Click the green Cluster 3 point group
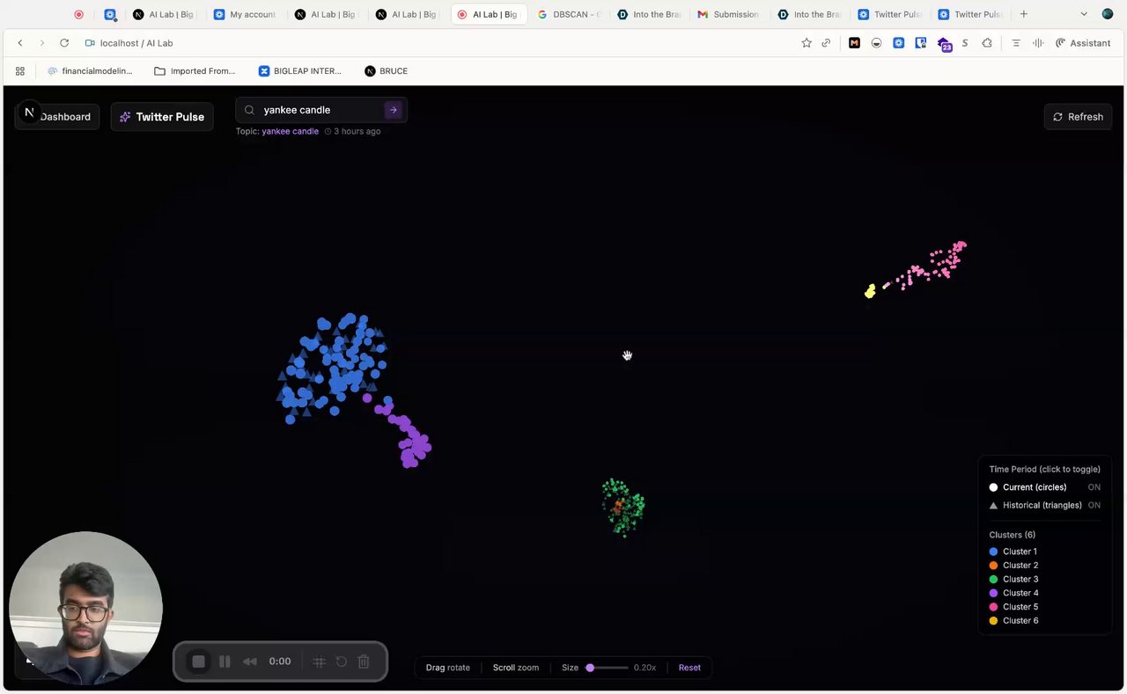This screenshot has height=694, width=1127. tap(623, 508)
